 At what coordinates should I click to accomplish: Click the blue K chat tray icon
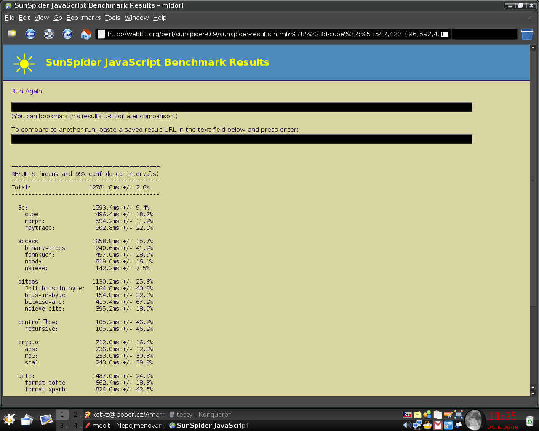pos(448,426)
